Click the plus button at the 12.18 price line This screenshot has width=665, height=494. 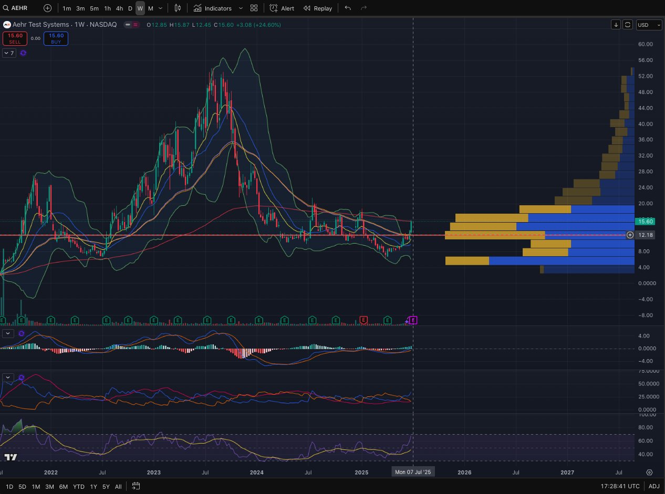630,235
